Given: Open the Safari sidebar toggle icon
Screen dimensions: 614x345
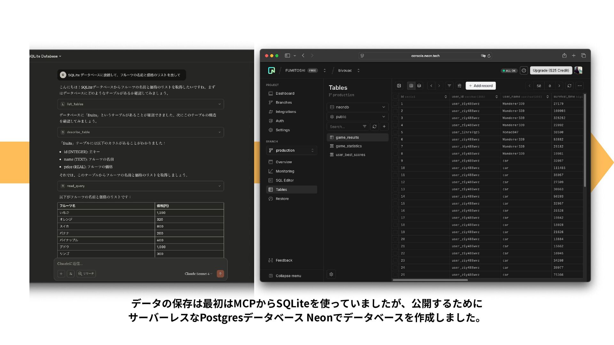Looking at the screenshot, I should [x=287, y=56].
